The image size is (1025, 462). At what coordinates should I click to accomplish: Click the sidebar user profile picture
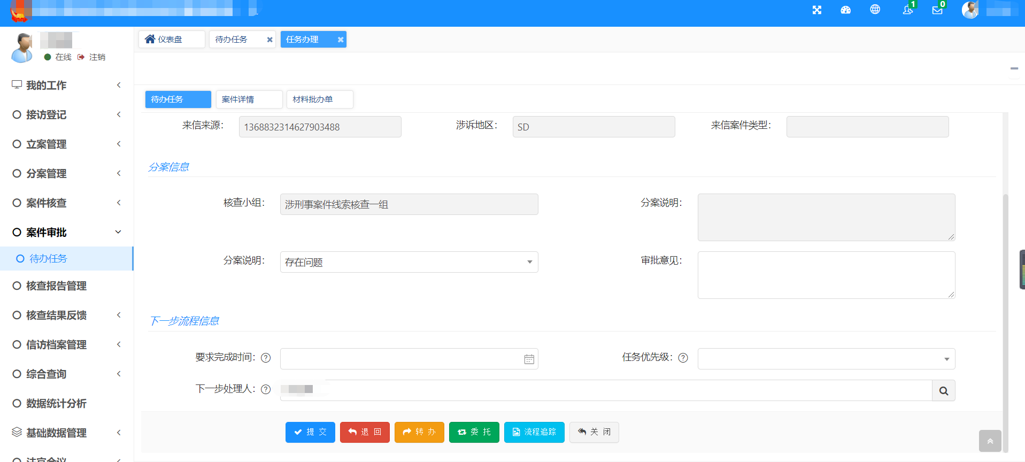[x=22, y=48]
